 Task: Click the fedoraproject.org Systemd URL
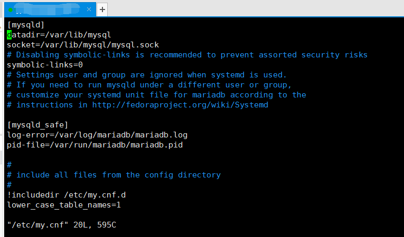pyautogui.click(x=180, y=105)
